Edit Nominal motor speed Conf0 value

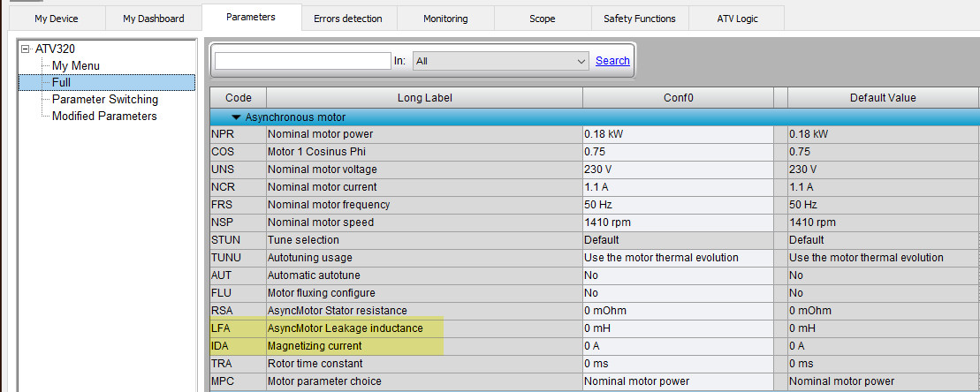[x=678, y=222]
